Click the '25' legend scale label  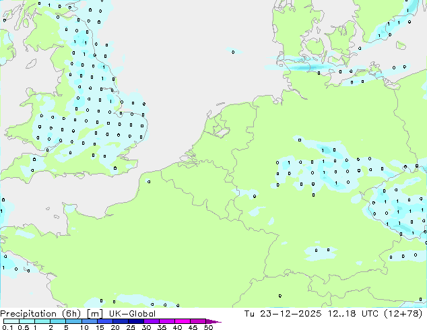tap(131, 327)
